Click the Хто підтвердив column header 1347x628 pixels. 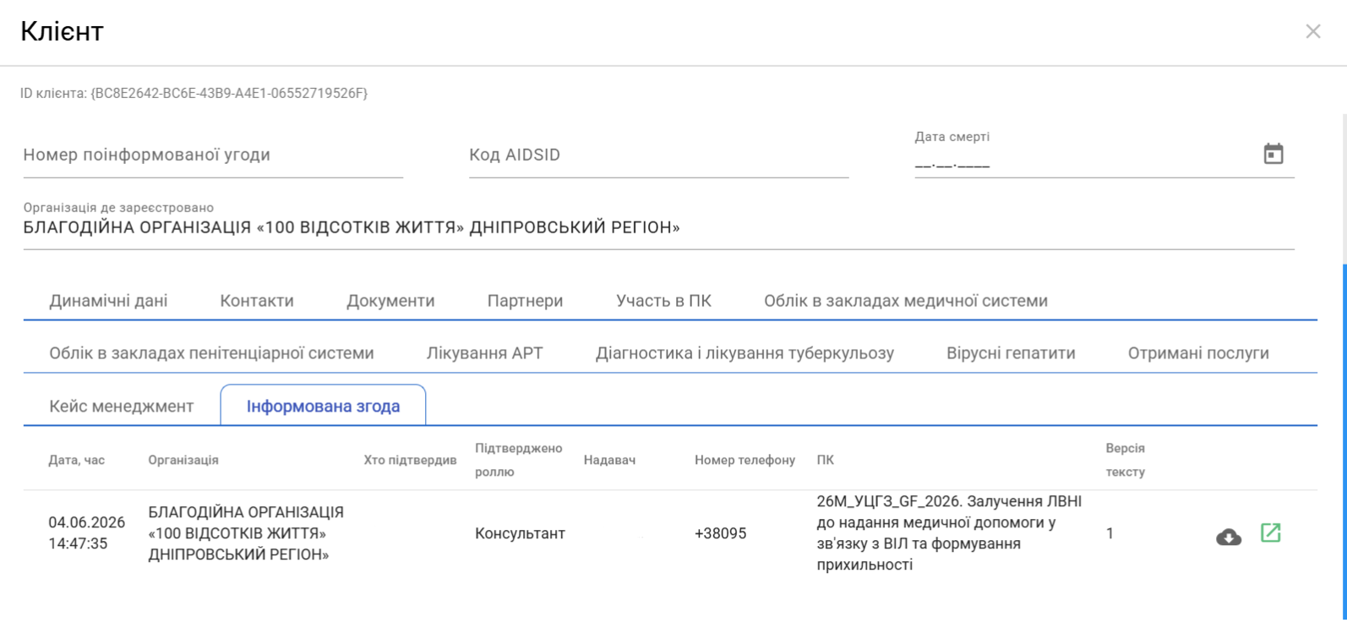[x=410, y=460]
